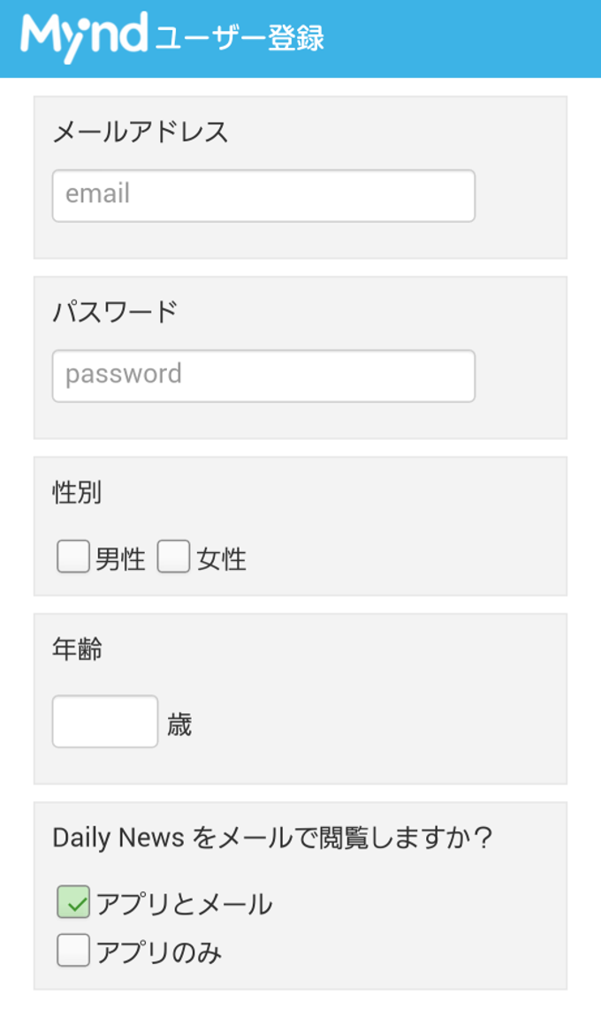Image resolution: width=601 pixels, height=1024 pixels.
Task: Click the Daily News question text
Action: tap(271, 838)
